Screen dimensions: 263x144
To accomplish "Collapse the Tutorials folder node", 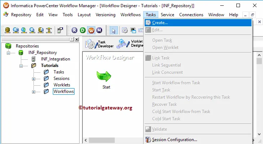I will (21, 66).
